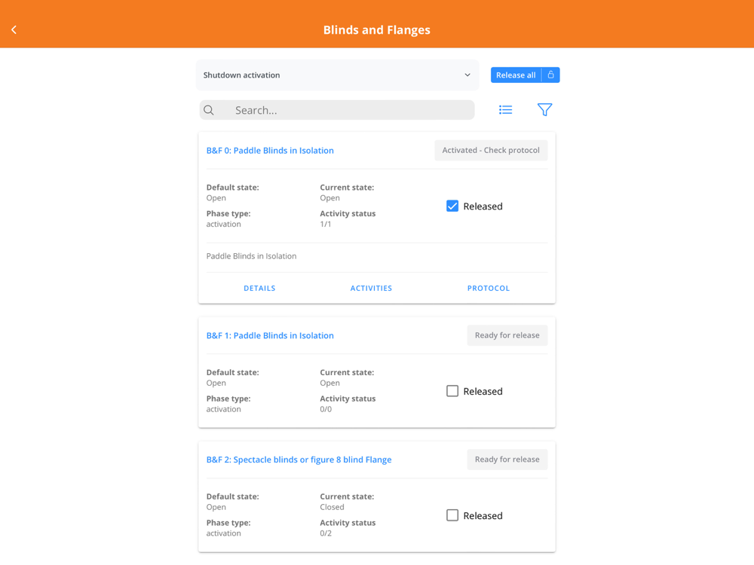Viewport: 754px width, 565px height.
Task: Click the lock icon beside Release all
Action: 551,75
